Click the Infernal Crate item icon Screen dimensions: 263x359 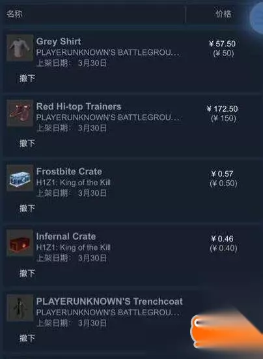(x=20, y=243)
